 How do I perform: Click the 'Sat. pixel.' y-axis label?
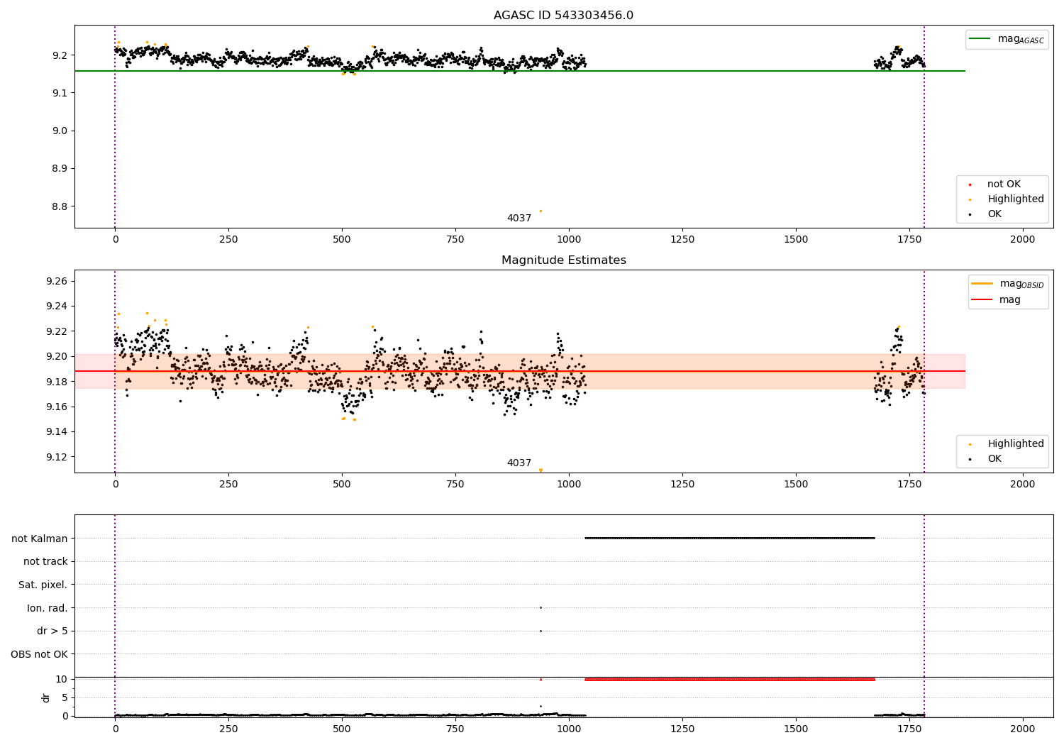point(43,585)
